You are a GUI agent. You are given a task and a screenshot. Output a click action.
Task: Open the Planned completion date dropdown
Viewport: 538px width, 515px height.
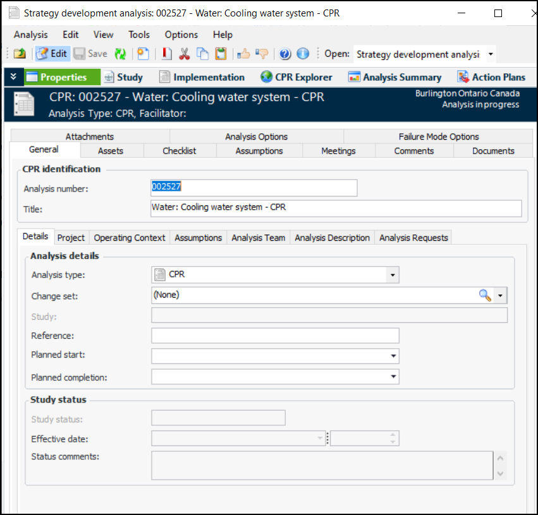click(x=393, y=377)
